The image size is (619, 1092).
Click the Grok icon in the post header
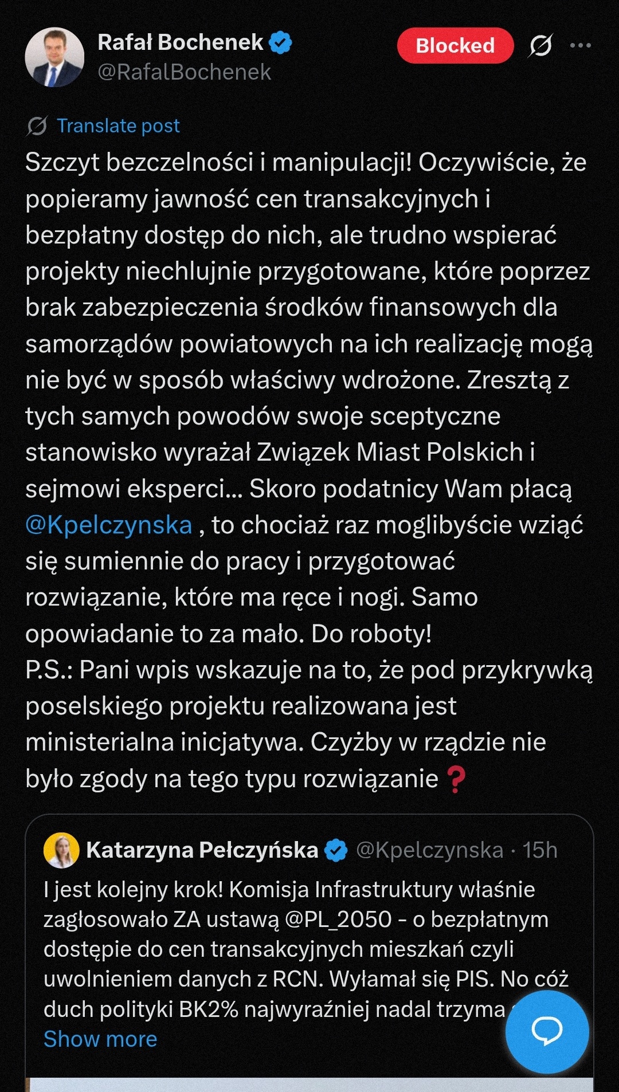pos(540,45)
